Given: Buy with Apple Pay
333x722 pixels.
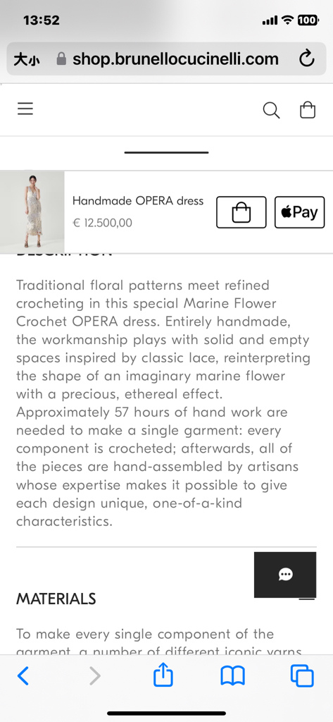Looking at the screenshot, I should [x=299, y=212].
